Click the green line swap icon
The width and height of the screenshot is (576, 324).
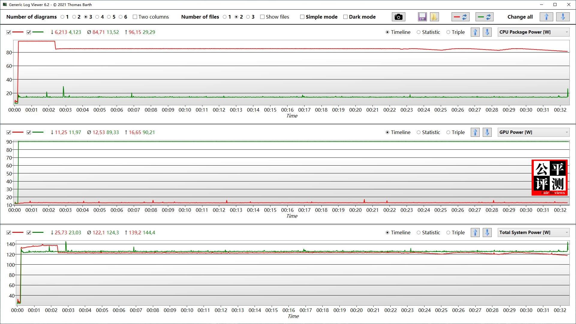484,17
